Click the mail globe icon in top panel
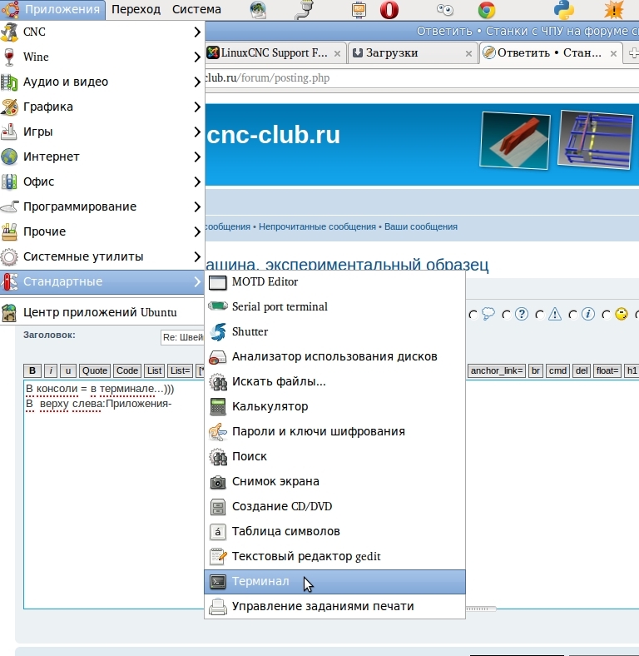 click(x=259, y=10)
